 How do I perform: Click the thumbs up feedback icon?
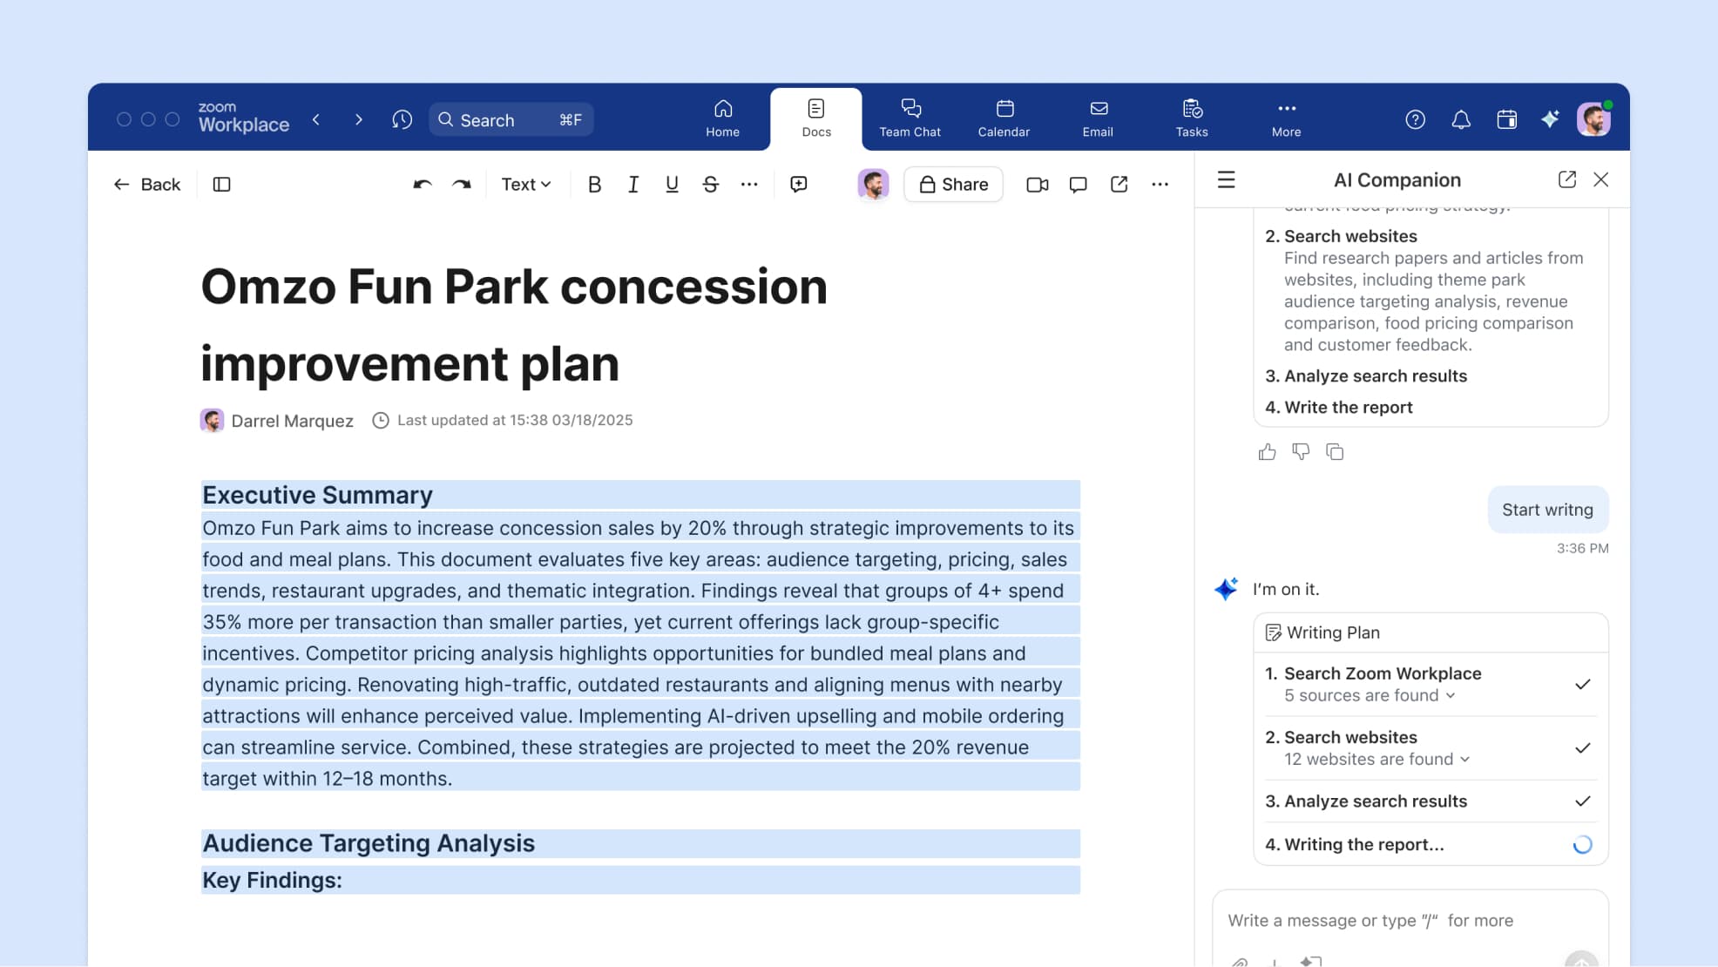click(1267, 451)
